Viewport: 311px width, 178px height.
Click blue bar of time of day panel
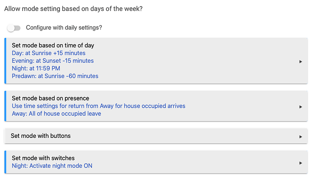(5, 61)
